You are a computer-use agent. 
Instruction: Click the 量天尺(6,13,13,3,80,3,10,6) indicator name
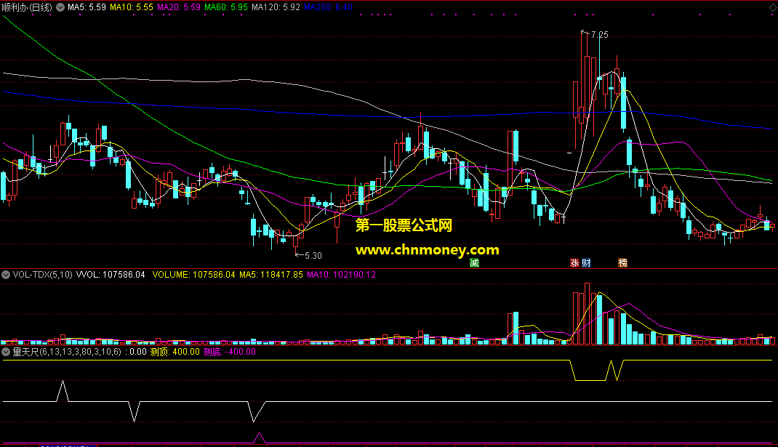[x=67, y=352]
